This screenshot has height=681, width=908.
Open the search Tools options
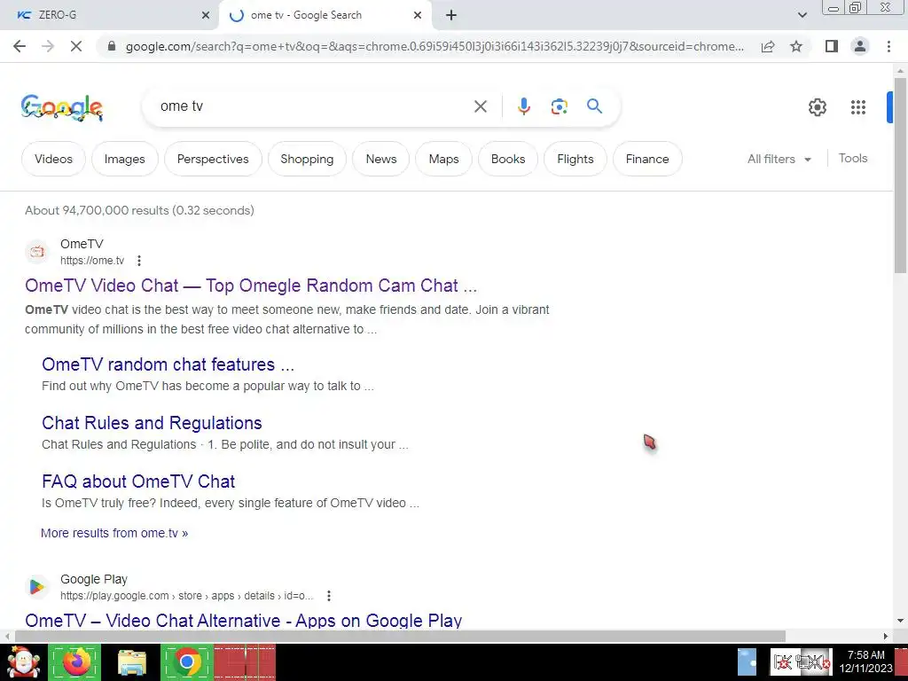click(852, 158)
